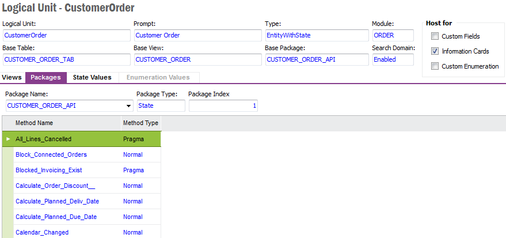The height and width of the screenshot is (238, 506).
Task: Open the State Values tab
Action: click(92, 77)
